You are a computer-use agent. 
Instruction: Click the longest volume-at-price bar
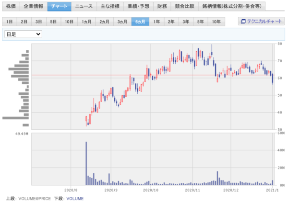pyautogui.click(x=15, y=118)
